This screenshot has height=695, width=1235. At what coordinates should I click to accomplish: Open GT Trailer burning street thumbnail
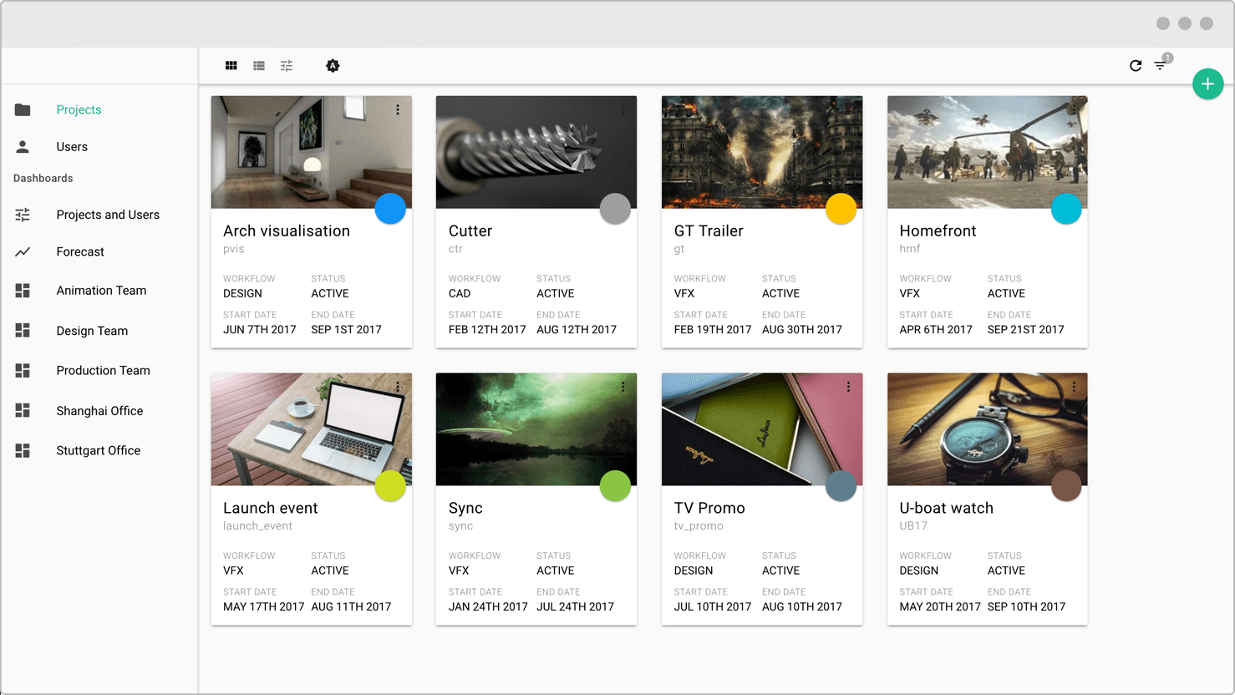coord(762,152)
